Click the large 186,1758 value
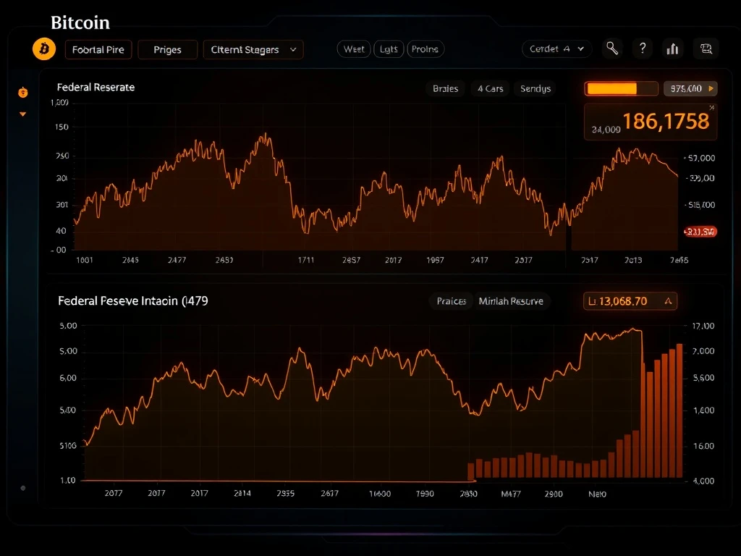 [x=666, y=122]
